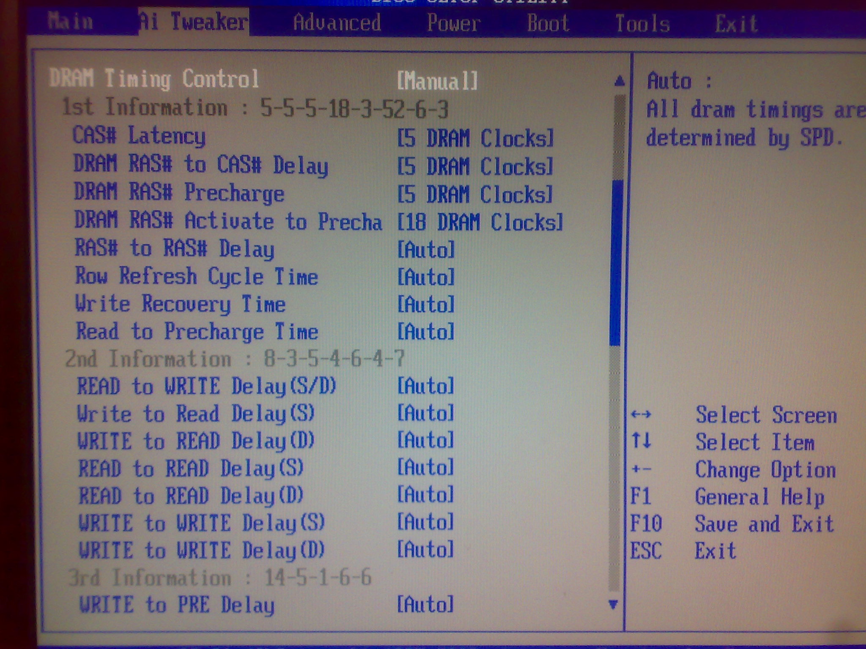Screen dimensions: 866x649
Task: Select READ to WRITE Delay(S/D) item
Action: pos(207,386)
